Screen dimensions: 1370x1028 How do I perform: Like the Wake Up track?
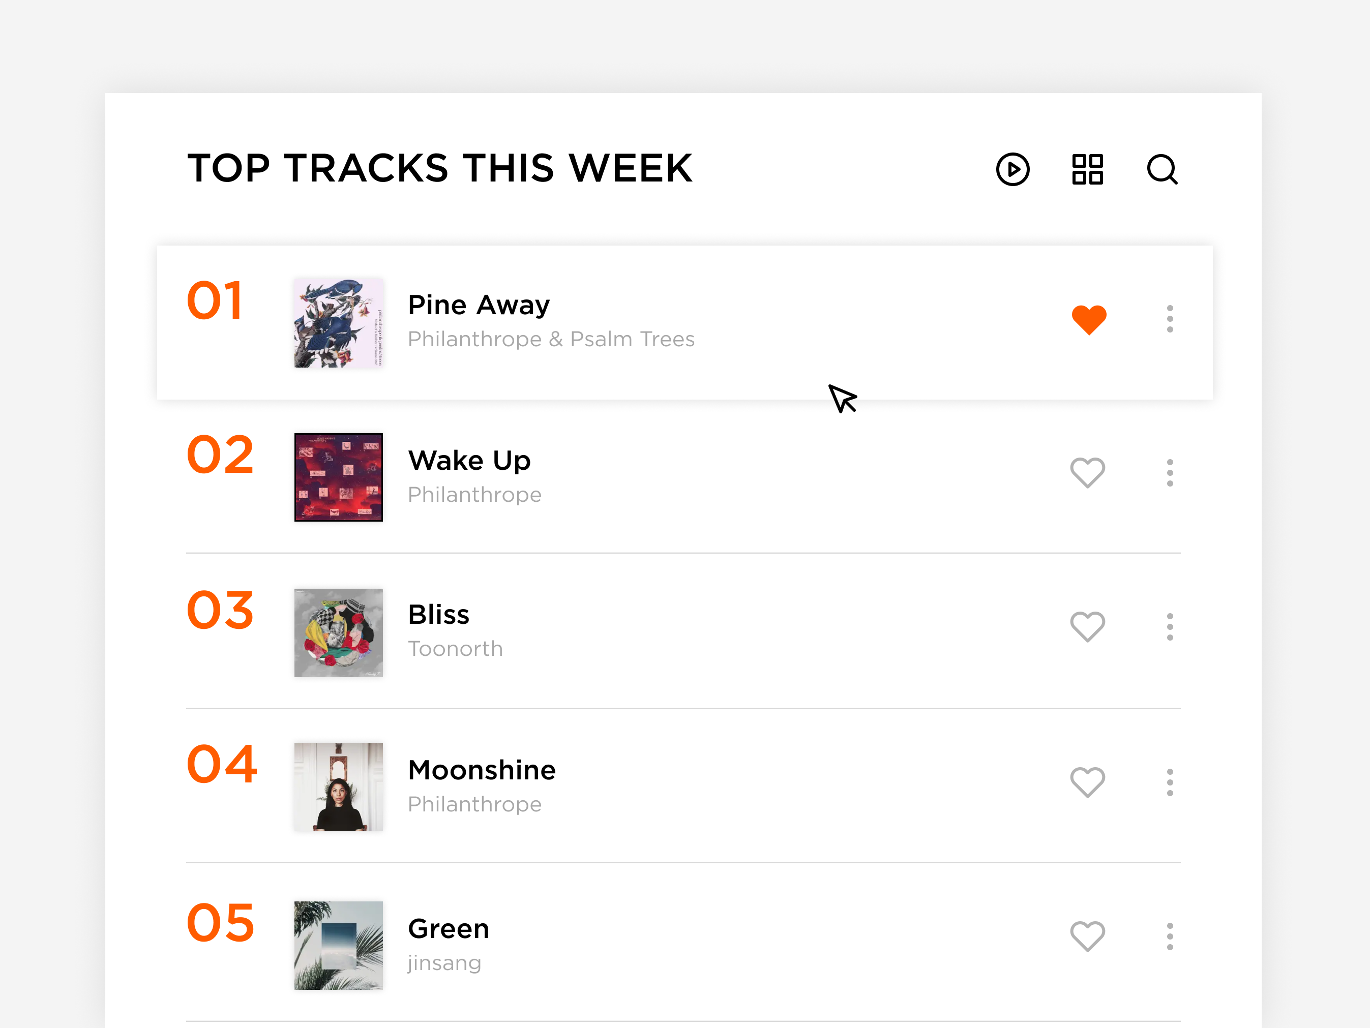[1088, 473]
